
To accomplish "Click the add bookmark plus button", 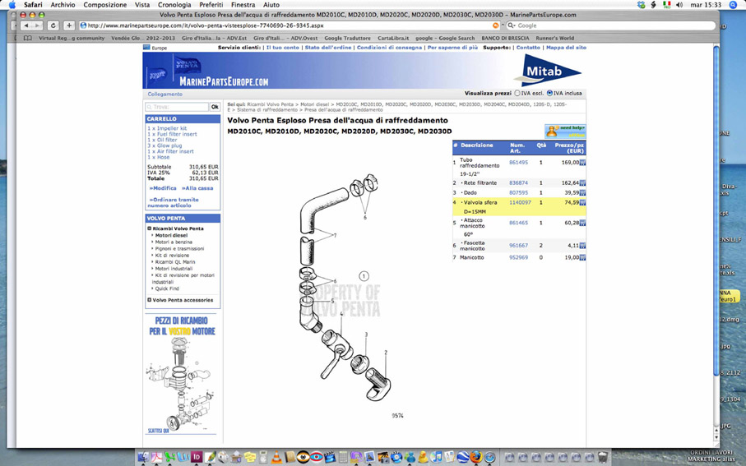I will tap(69, 25).
